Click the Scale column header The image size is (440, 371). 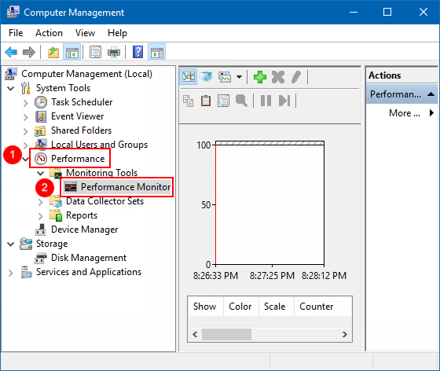[276, 307]
